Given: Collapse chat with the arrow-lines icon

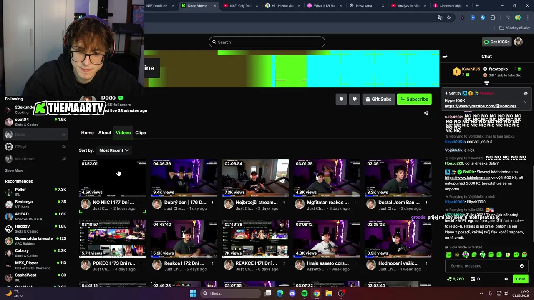Looking at the screenshot, I should pyautogui.click(x=445, y=56).
